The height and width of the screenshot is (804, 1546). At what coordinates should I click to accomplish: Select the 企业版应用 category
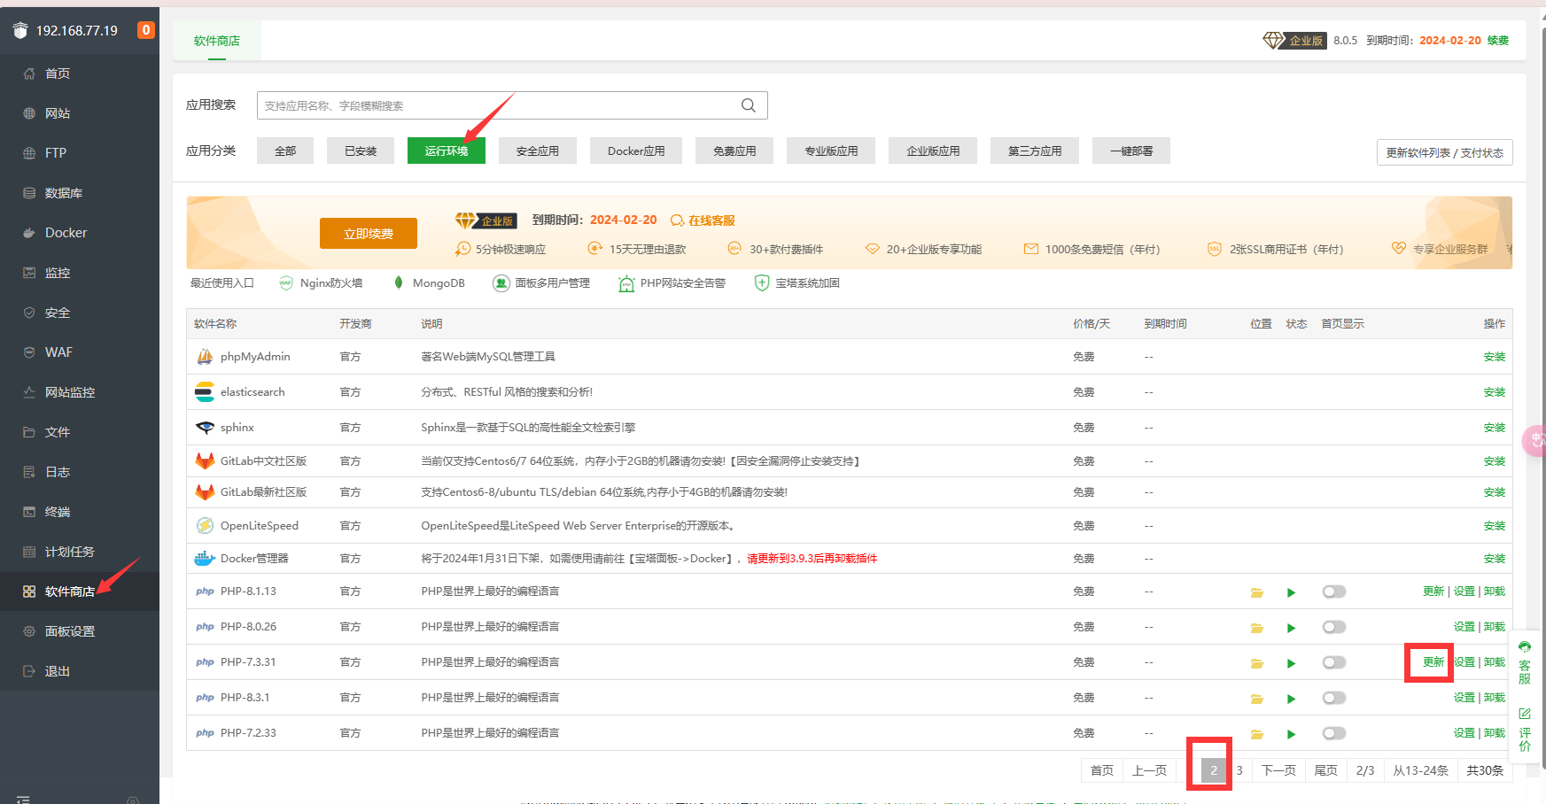(x=933, y=151)
